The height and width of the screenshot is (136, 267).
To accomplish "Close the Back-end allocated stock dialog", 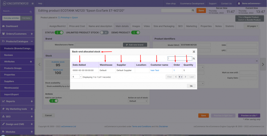I will [x=194, y=52].
